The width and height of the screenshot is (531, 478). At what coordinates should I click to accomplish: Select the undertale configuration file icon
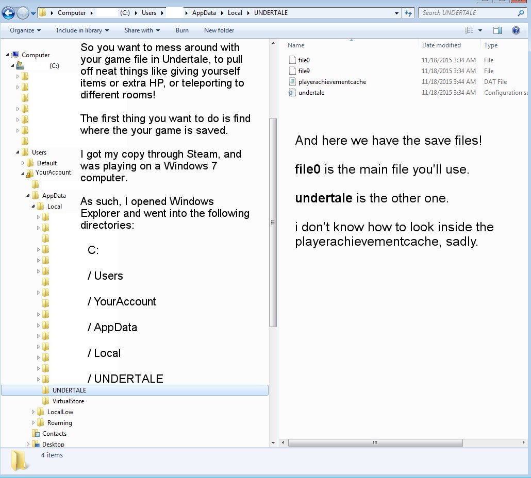(x=292, y=93)
